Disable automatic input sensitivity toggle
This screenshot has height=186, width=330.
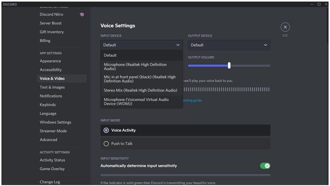pos(265,166)
